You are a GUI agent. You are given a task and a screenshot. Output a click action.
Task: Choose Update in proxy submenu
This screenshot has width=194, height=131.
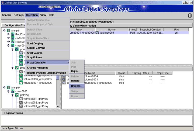pyautogui.click(x=77, y=81)
